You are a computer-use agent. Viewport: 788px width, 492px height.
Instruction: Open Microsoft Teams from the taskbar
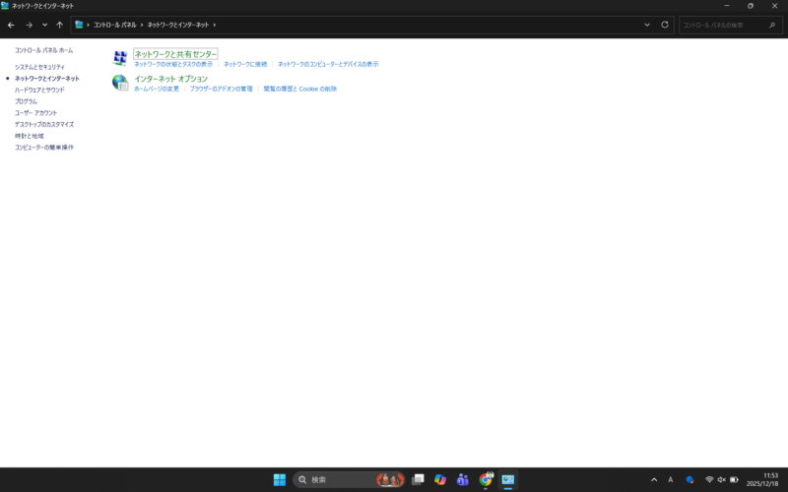(x=462, y=479)
